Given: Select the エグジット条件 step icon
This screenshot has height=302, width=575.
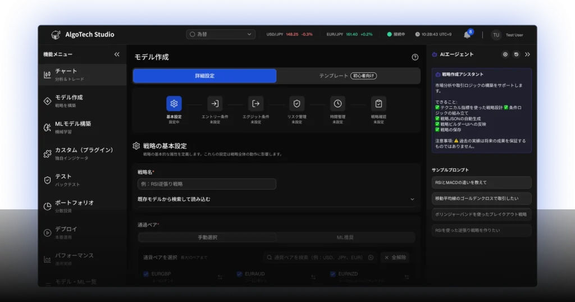Looking at the screenshot, I should [256, 104].
